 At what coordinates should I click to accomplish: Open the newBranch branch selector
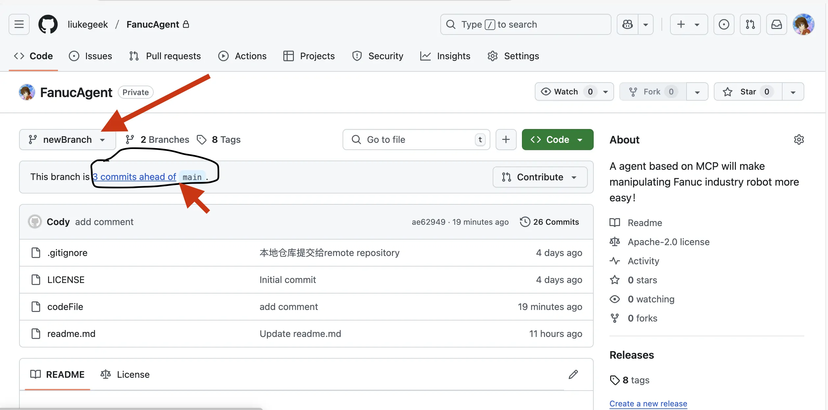point(67,140)
